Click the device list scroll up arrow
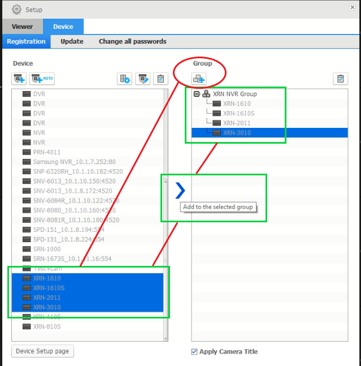 pos(166,182)
